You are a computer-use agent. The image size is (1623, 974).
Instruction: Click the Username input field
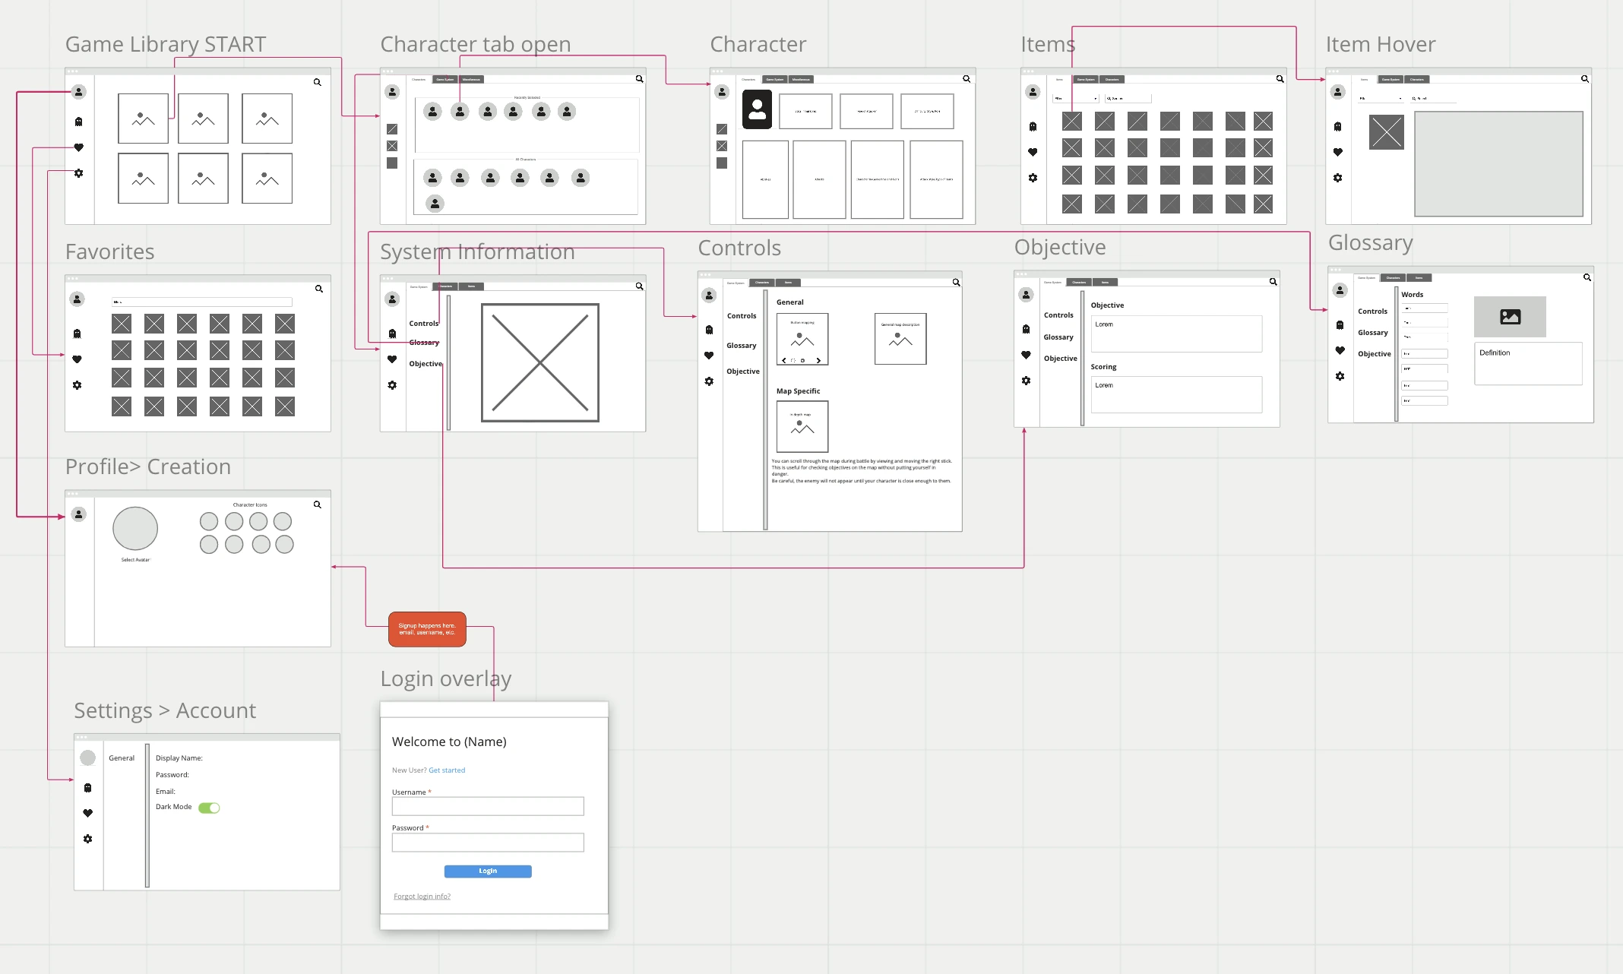tap(488, 806)
